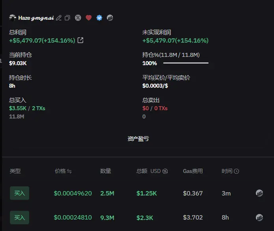
Task: Click the price $0.00049620
Action: (73, 193)
